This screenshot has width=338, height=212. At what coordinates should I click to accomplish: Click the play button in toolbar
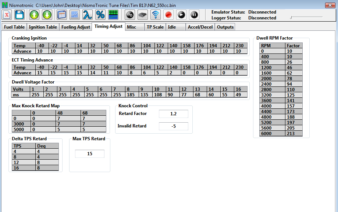coord(181,15)
